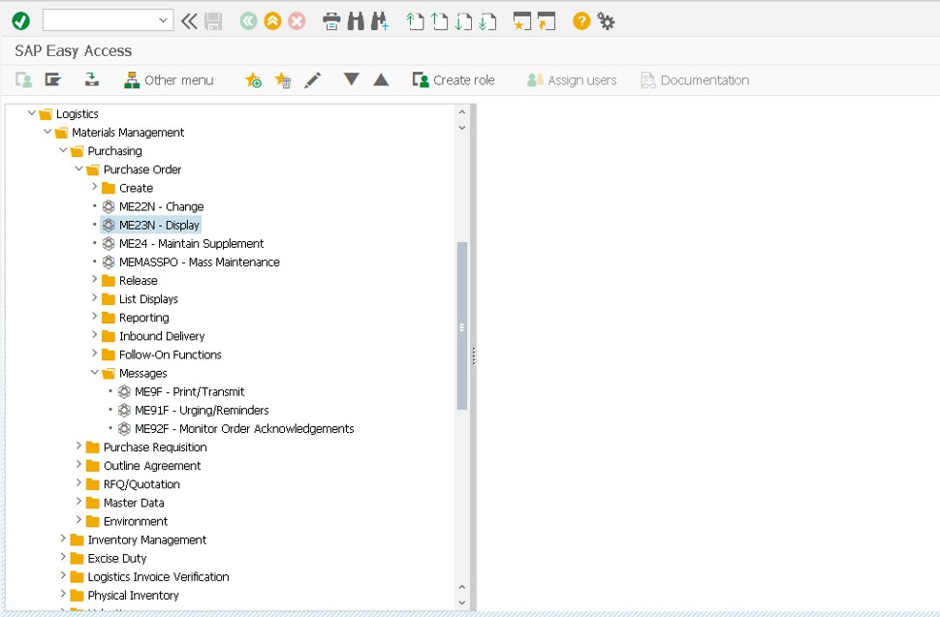Image resolution: width=940 pixels, height=617 pixels.
Task: Click the orange Exit icon
Action: pyautogui.click(x=272, y=21)
